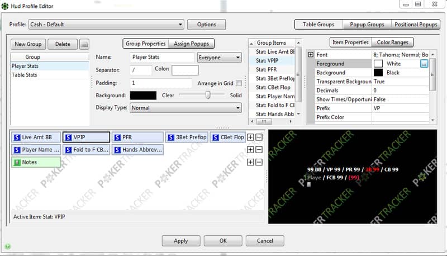
Task: Click the Prefix value VP
Action: pyautogui.click(x=400, y=108)
